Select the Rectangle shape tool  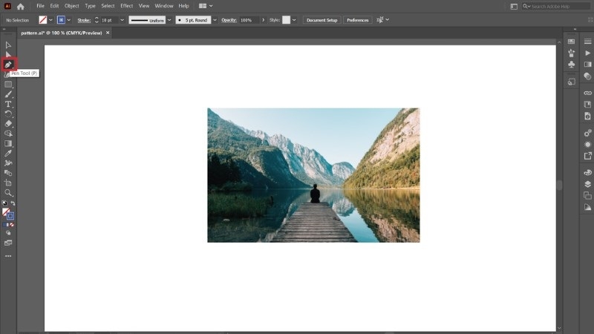[x=9, y=85]
